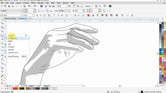Select the Polygon tool
The width and height of the screenshot is (166, 93).
[x=2, y=50]
